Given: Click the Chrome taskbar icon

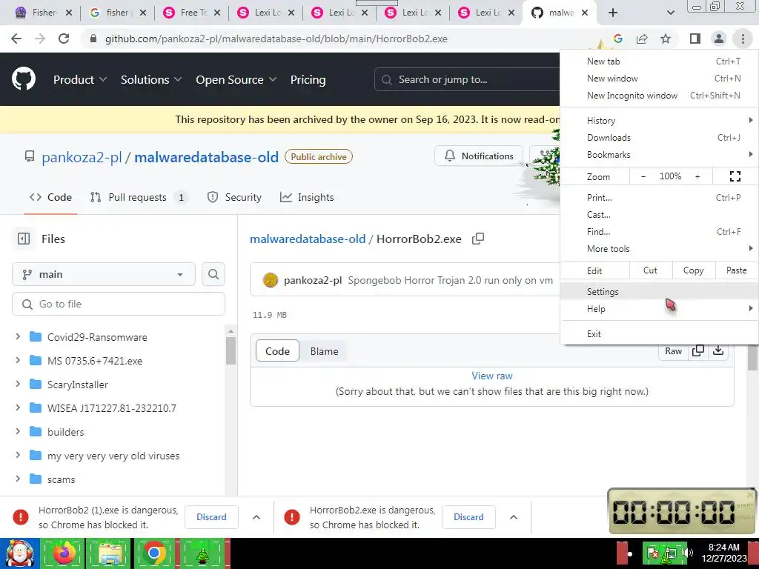Looking at the screenshot, I should [154, 553].
